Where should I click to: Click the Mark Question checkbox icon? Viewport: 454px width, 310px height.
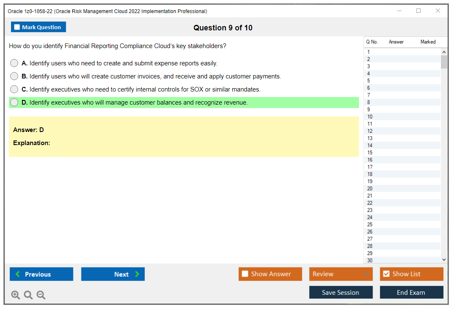(x=16, y=27)
